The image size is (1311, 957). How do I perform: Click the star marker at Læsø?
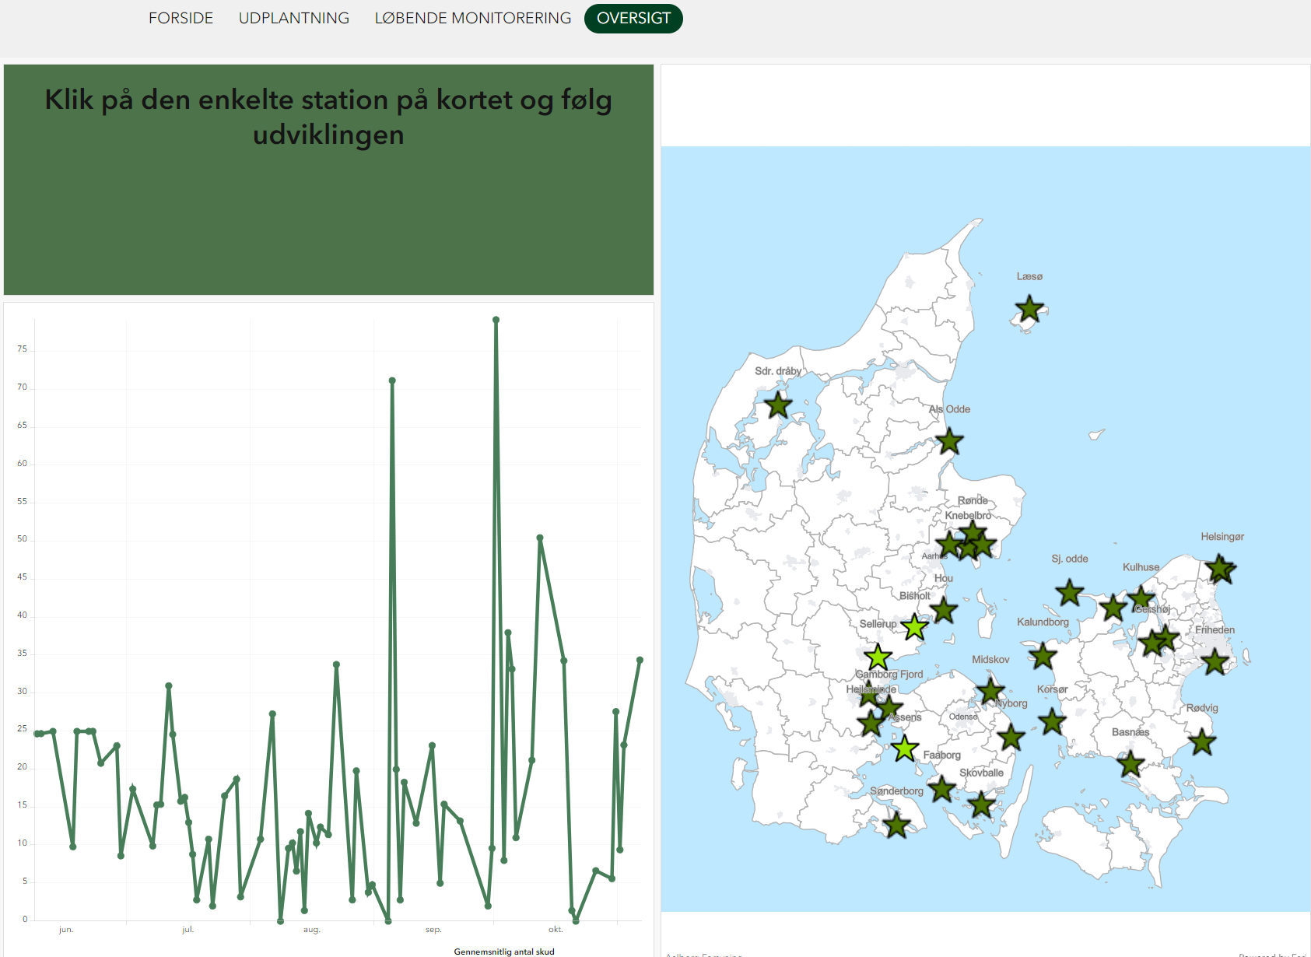pos(1029,310)
